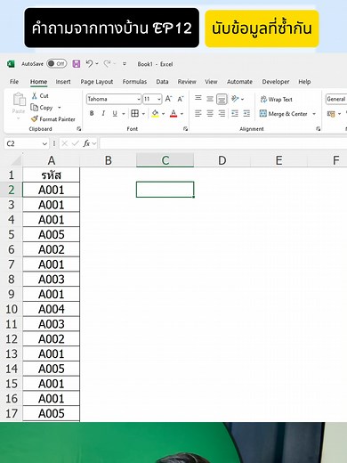Go to the Data tab
The image size is (347, 463).
coord(162,82)
